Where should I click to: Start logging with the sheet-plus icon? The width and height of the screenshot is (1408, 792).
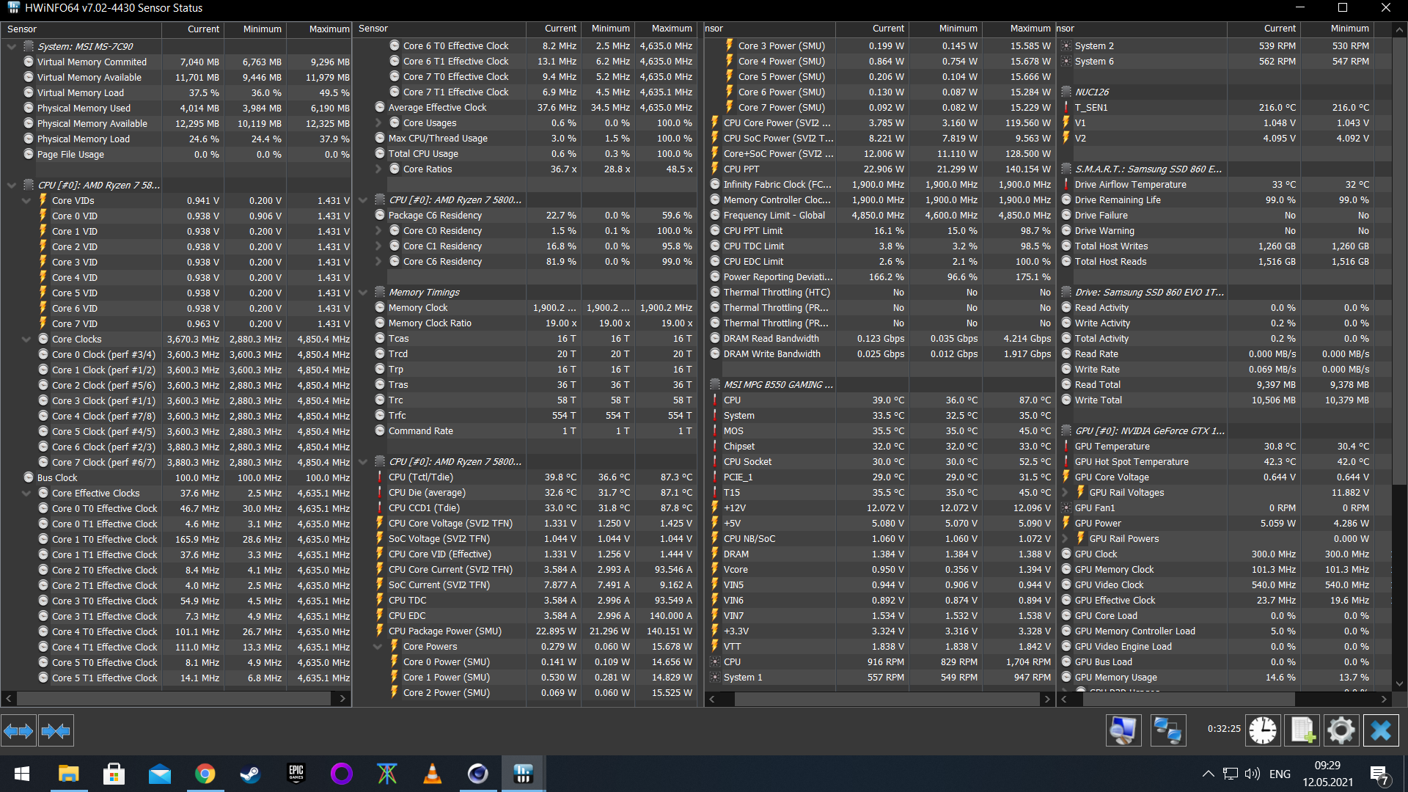[1302, 731]
